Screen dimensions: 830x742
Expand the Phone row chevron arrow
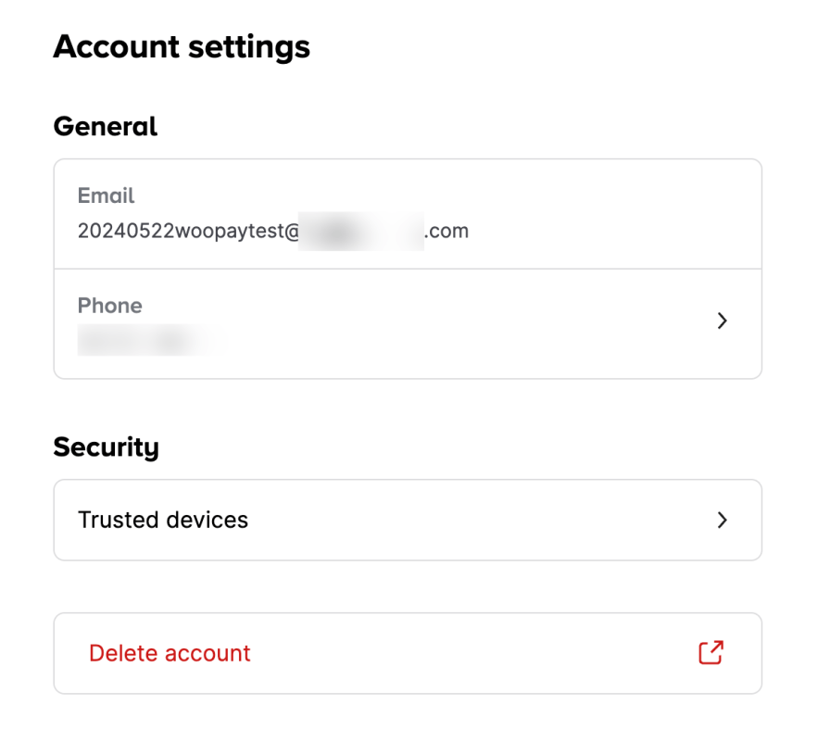(x=723, y=321)
